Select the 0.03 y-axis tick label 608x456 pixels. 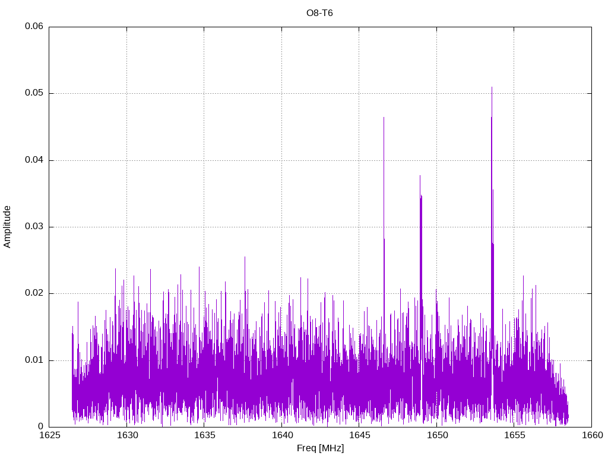(34, 227)
